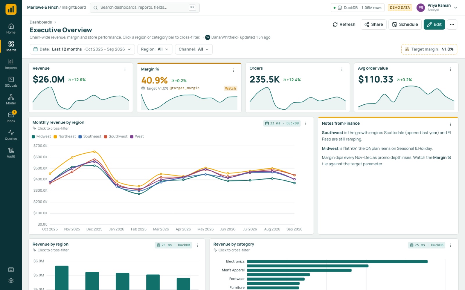Viewport: 465px width, 290px height.
Task: Open Orders tile options menu
Action: pos(342,69)
